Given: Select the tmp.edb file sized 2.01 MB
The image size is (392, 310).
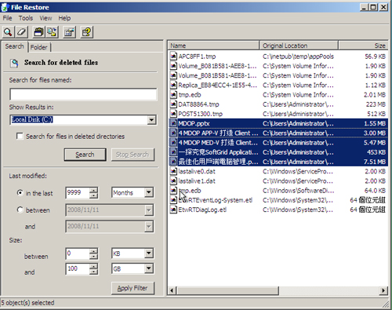Looking at the screenshot, I should (278, 95).
